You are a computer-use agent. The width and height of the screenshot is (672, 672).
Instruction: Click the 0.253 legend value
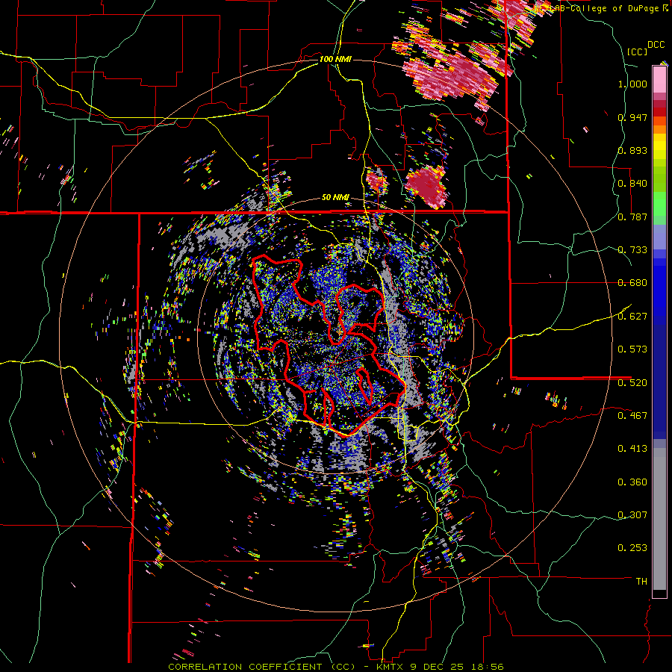click(x=632, y=548)
